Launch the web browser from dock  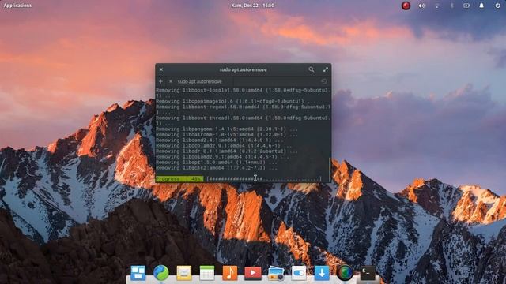pyautogui.click(x=161, y=273)
